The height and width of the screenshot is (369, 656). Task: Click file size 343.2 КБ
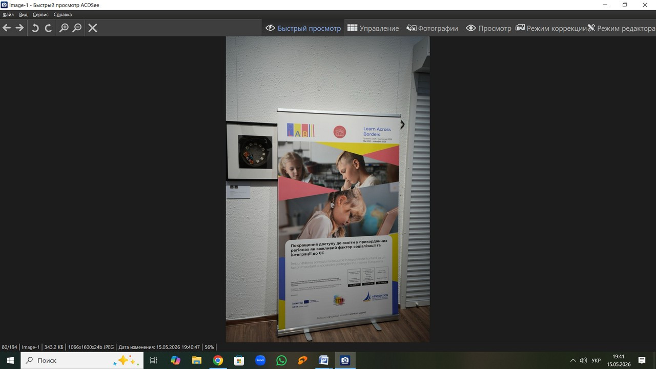[x=54, y=347]
